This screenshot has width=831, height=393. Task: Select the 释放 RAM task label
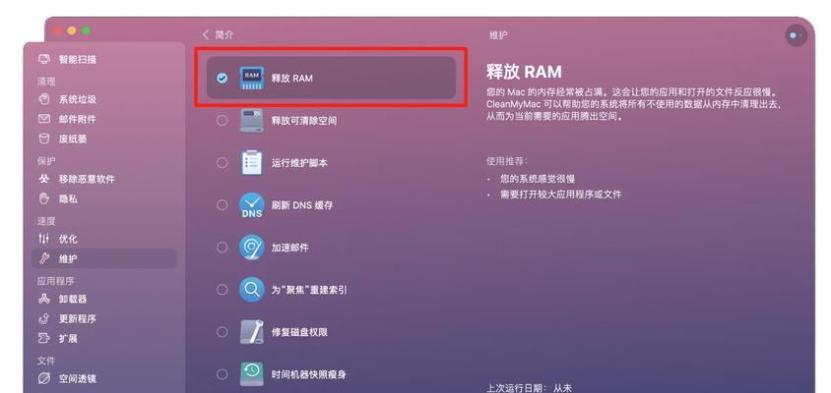(x=292, y=79)
